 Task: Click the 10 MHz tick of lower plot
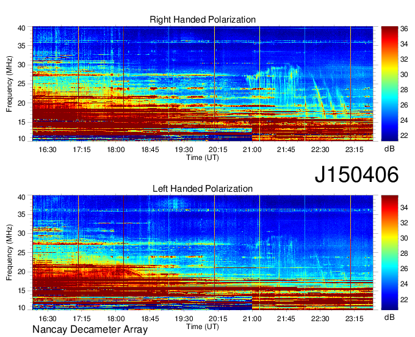pyautogui.click(x=21, y=308)
